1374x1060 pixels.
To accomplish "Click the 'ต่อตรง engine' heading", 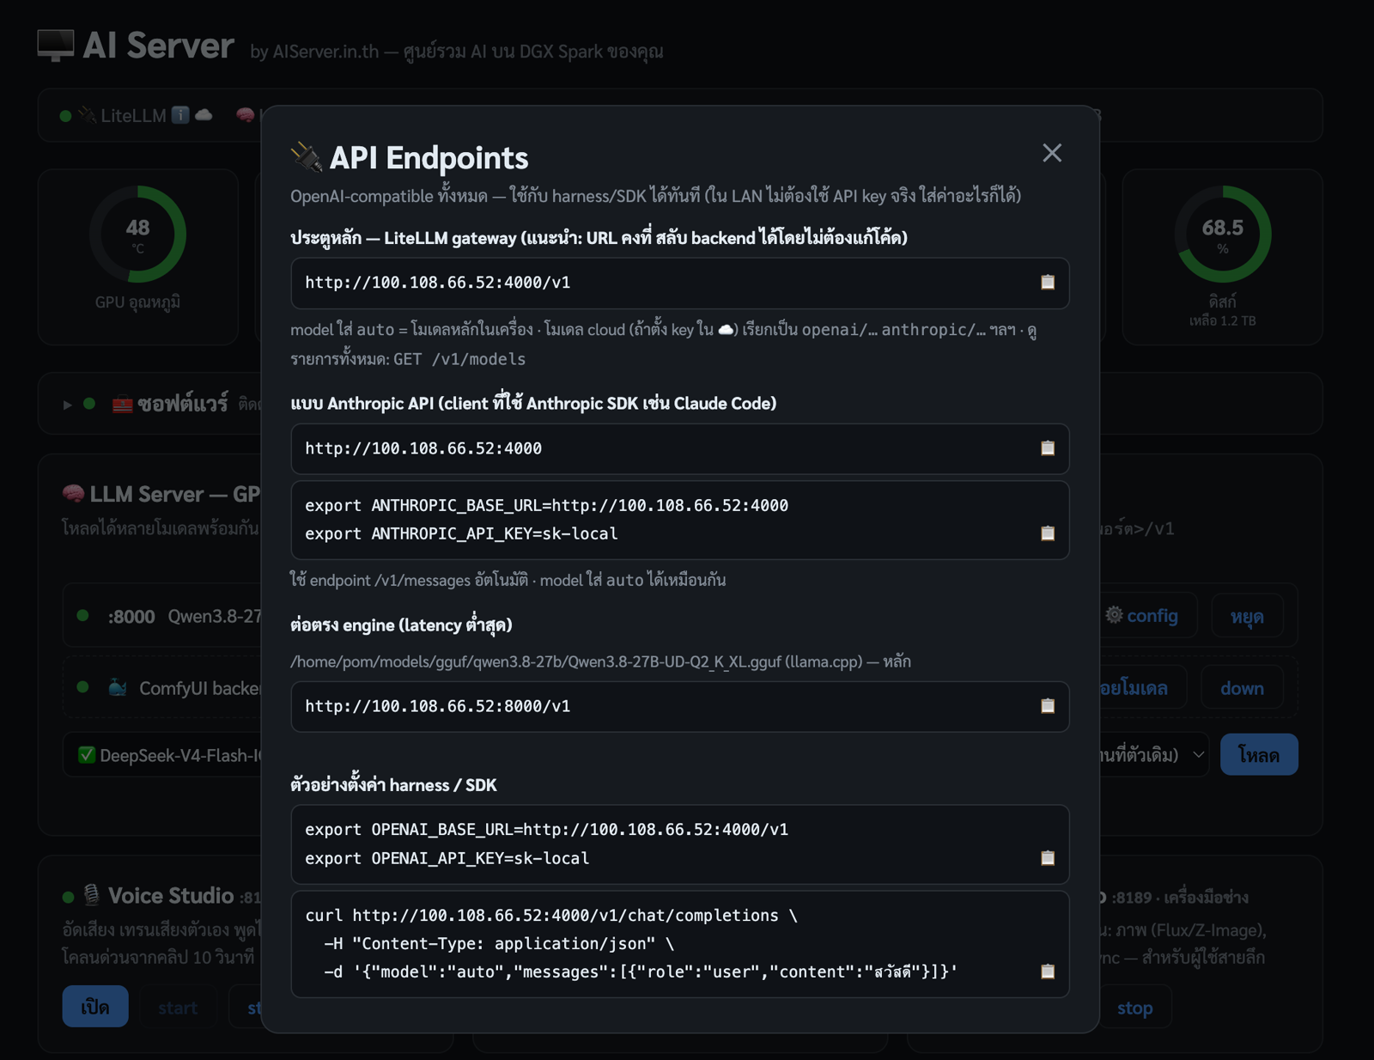I will 401,624.
